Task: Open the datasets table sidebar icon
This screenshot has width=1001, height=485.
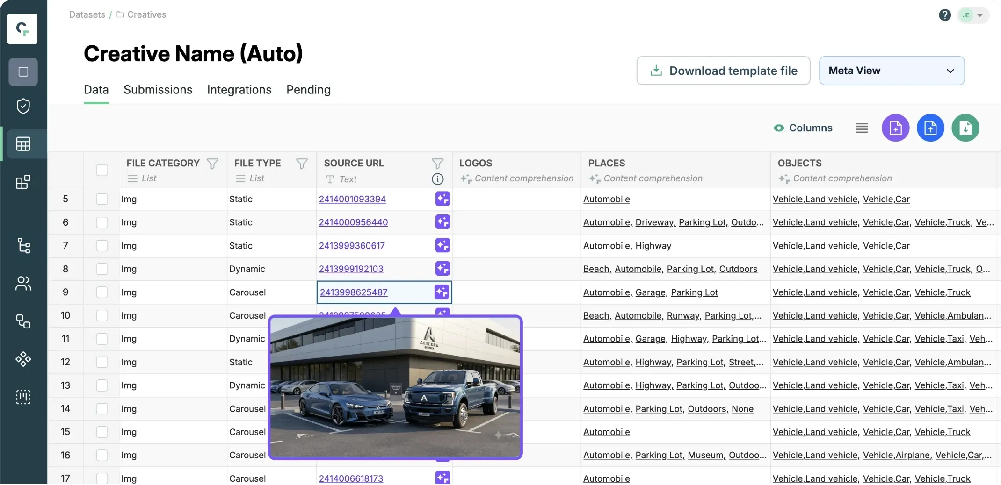Action: pos(23,143)
